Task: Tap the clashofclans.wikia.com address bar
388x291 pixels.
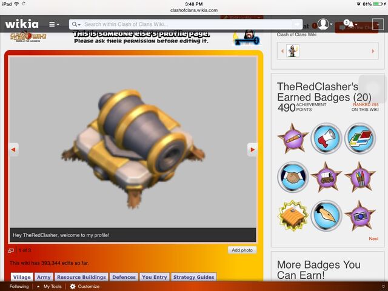Action: pos(194,10)
